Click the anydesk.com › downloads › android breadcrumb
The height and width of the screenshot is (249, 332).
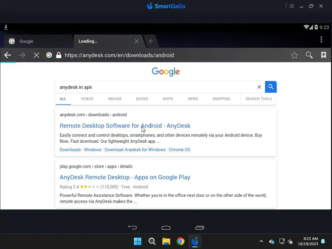(x=93, y=115)
